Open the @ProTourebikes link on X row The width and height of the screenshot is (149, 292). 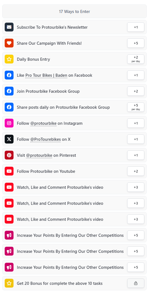point(46,139)
